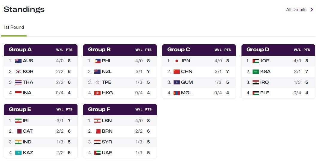Click the Philippines flag icon
319x162 pixels.
coord(97,61)
